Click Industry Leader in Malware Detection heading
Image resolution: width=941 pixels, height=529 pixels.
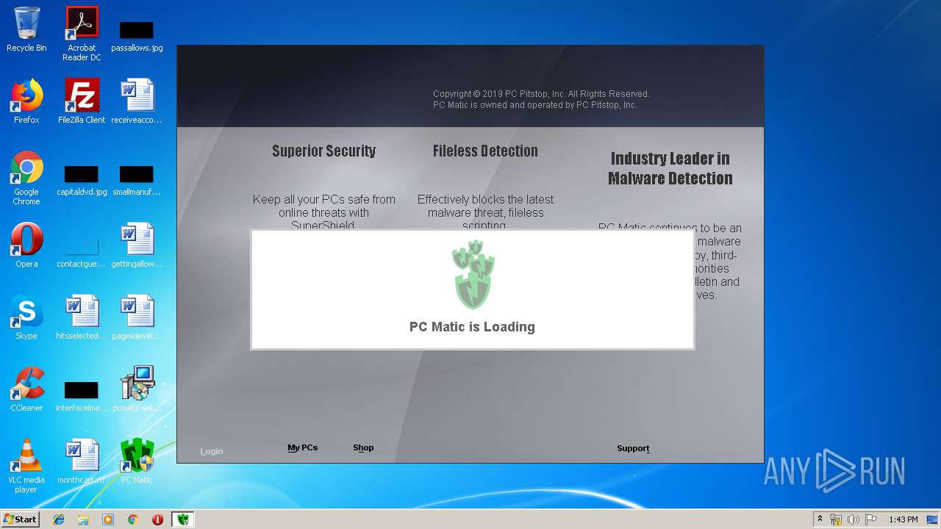pyautogui.click(x=670, y=168)
